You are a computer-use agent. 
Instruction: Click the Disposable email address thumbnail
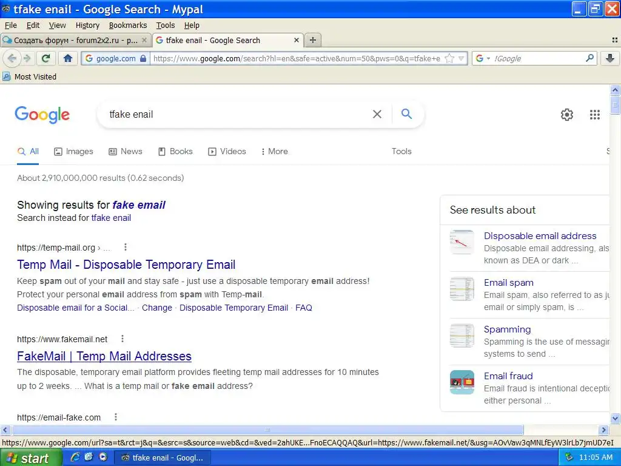point(462,242)
